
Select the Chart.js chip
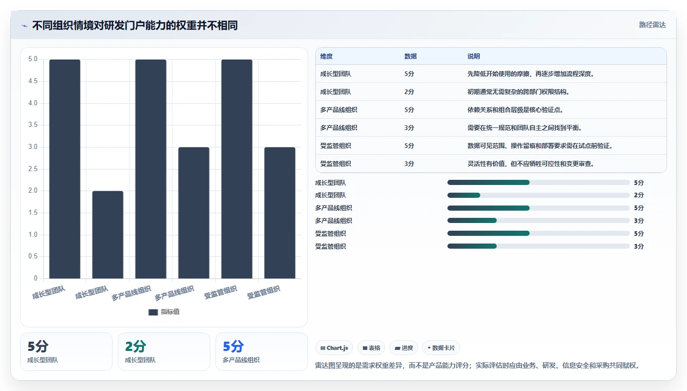click(334, 348)
